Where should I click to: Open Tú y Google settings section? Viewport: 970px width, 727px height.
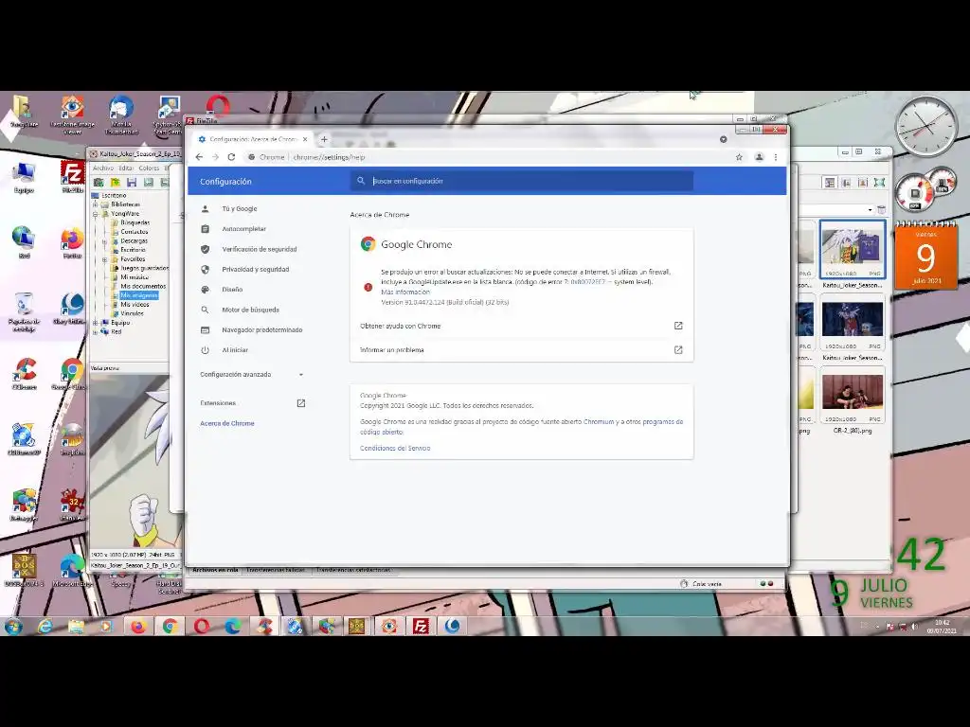coord(240,209)
